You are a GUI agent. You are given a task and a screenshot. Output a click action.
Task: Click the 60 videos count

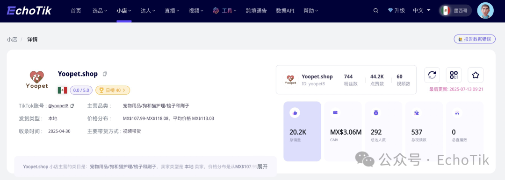[399, 76]
